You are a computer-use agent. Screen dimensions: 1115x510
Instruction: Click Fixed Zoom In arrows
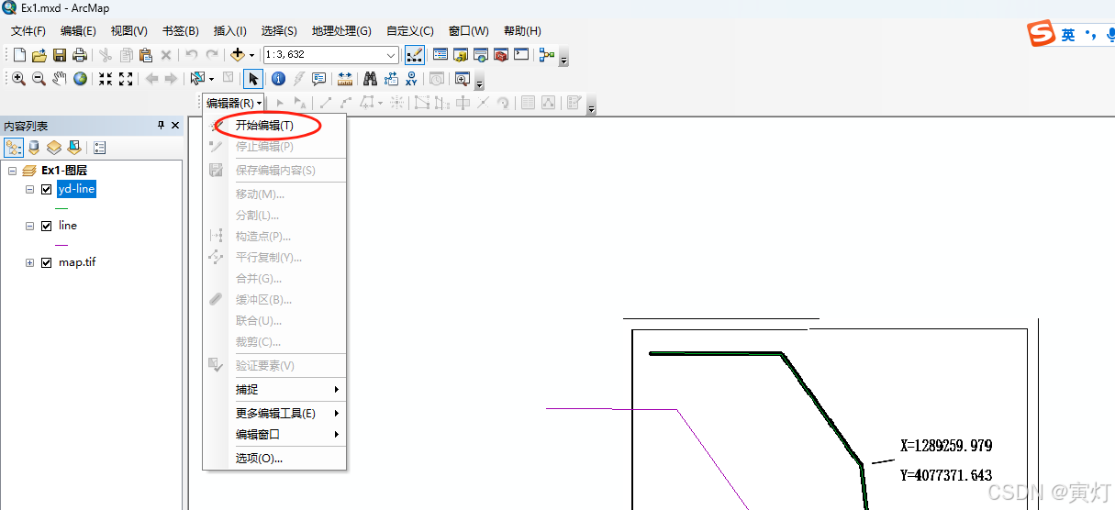click(x=106, y=79)
